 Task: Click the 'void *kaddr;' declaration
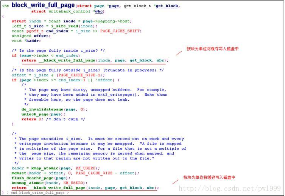click(x=26, y=41)
